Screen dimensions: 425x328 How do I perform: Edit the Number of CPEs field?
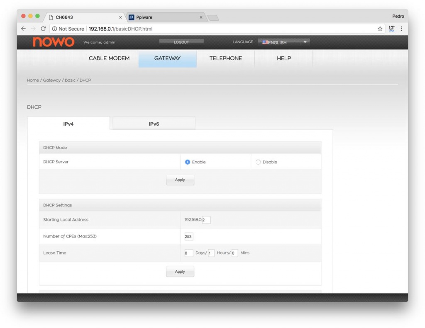click(x=188, y=236)
